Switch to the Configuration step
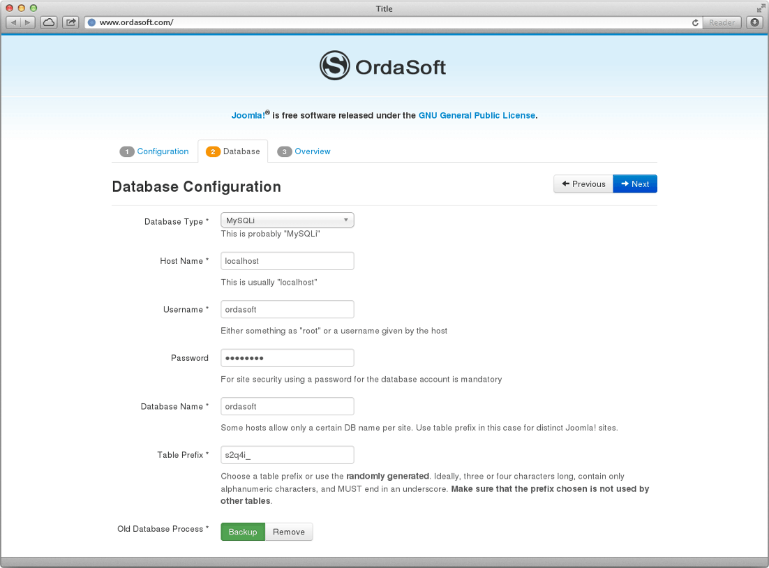Screen dimensions: 769x568 coord(155,151)
